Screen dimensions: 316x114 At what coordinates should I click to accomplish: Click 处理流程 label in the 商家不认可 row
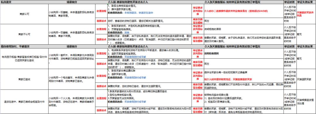pos(101,29)
